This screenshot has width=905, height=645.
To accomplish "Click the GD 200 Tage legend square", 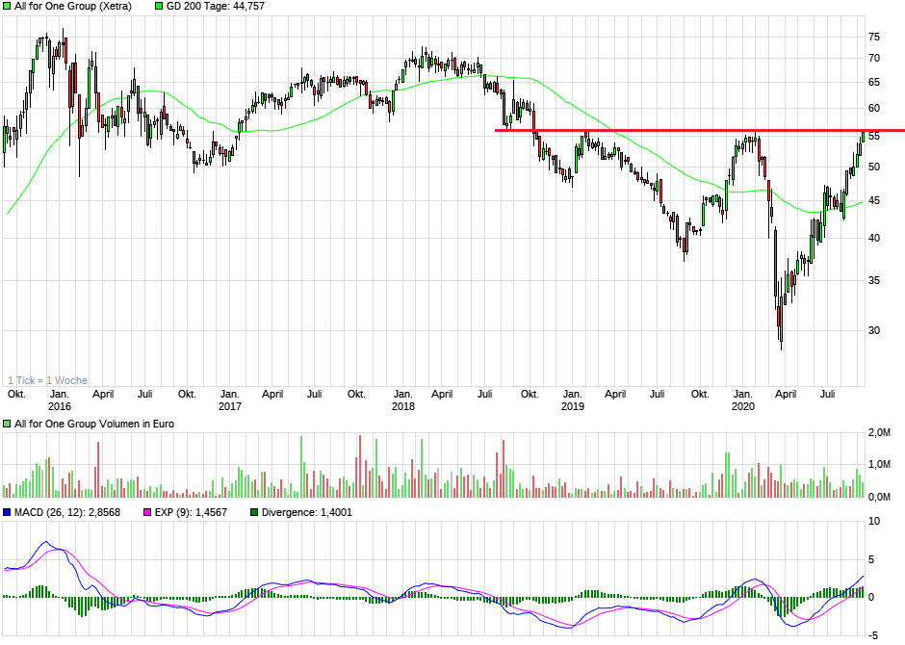I will (x=159, y=6).
